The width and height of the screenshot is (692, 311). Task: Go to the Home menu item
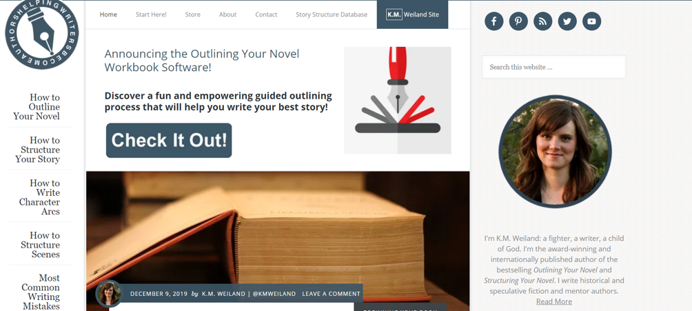[x=108, y=14]
